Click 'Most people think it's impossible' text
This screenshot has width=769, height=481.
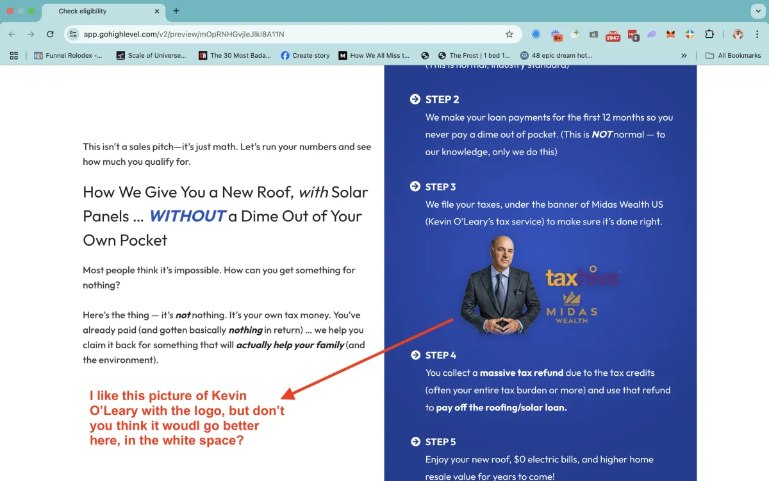pyautogui.click(x=219, y=278)
